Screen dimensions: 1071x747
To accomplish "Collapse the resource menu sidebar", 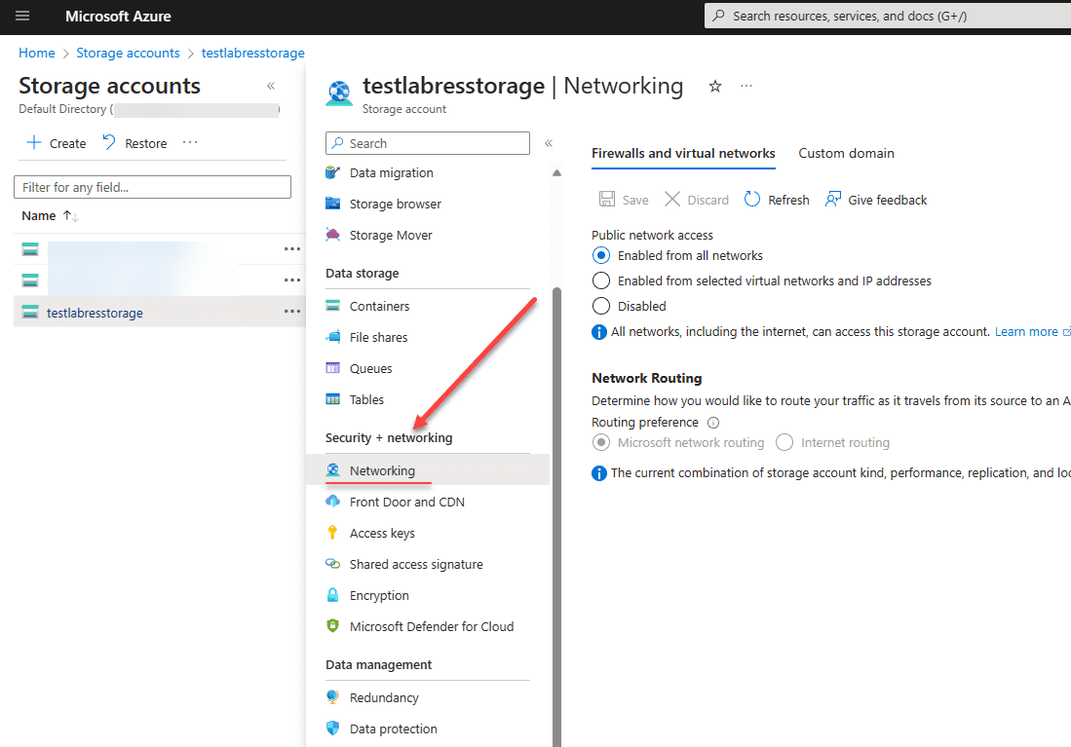I will [549, 143].
